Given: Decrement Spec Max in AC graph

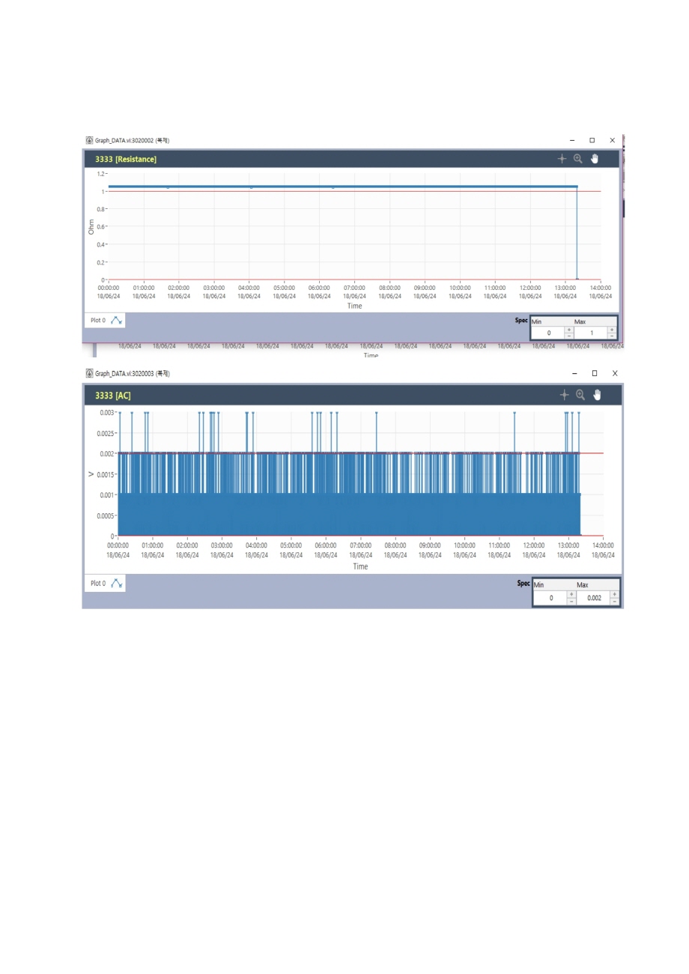Looking at the screenshot, I should (614, 601).
